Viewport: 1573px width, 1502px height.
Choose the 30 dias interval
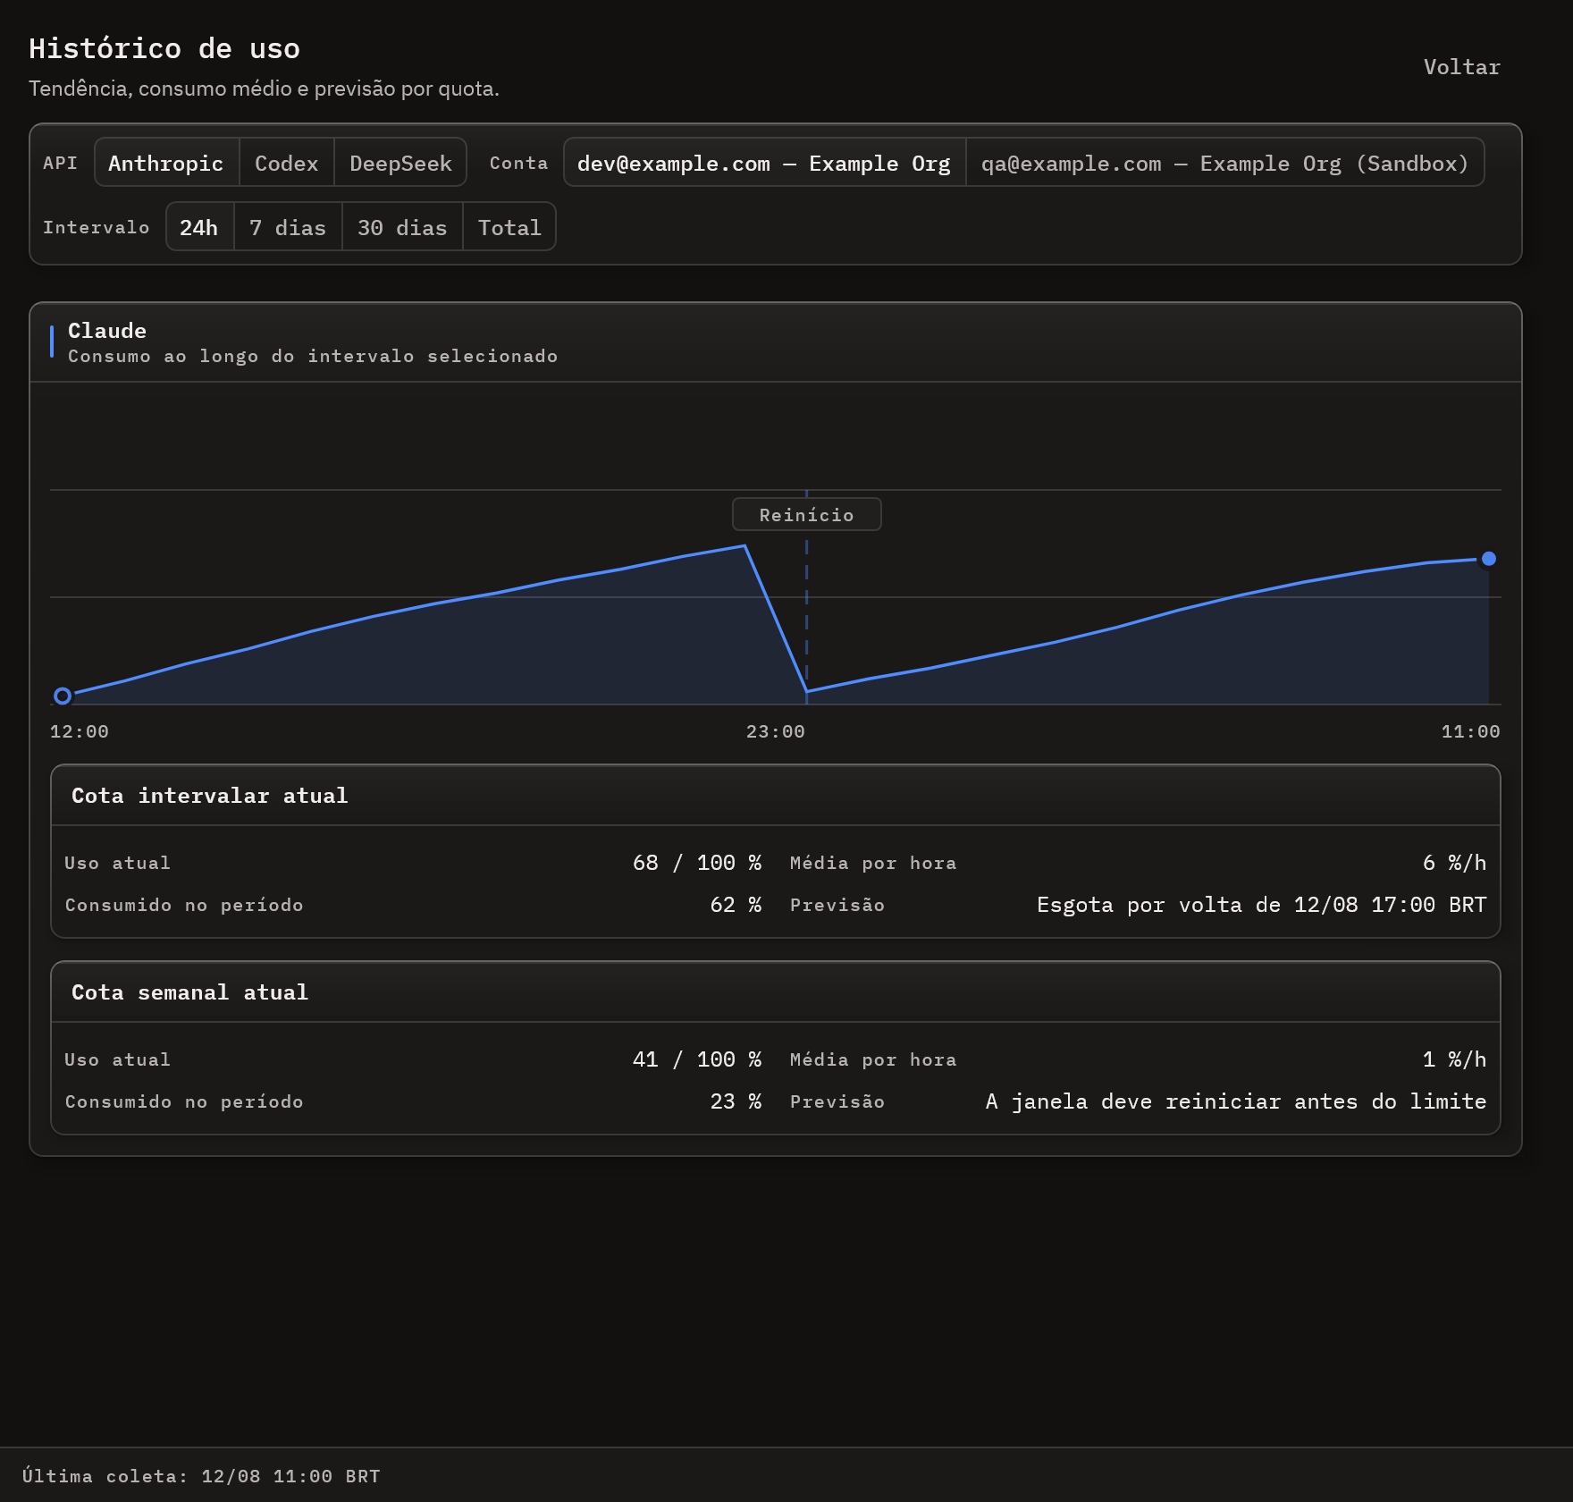click(x=402, y=227)
